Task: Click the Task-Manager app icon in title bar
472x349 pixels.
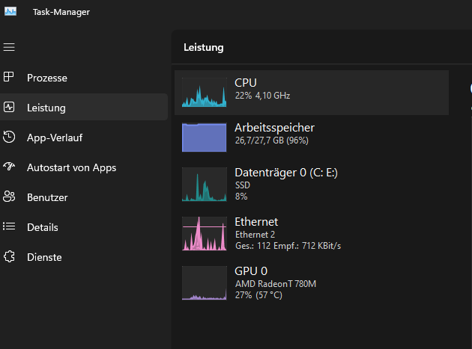Action: pyautogui.click(x=10, y=11)
